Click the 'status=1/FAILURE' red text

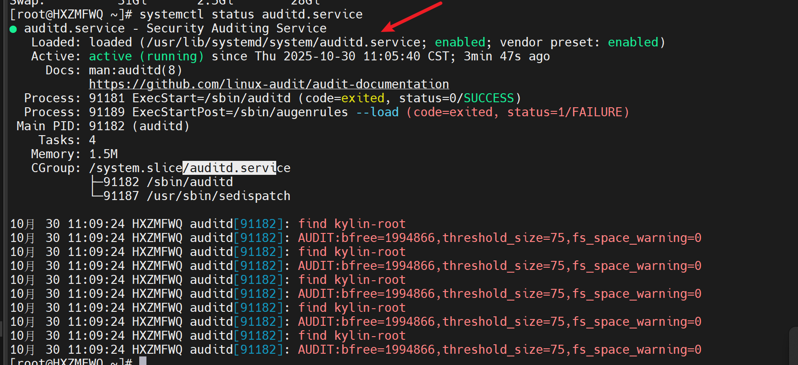tap(565, 112)
